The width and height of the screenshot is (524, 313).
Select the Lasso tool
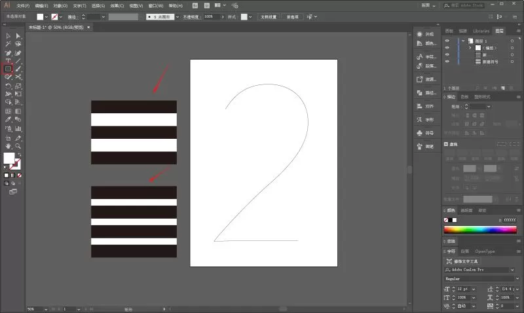tap(18, 44)
